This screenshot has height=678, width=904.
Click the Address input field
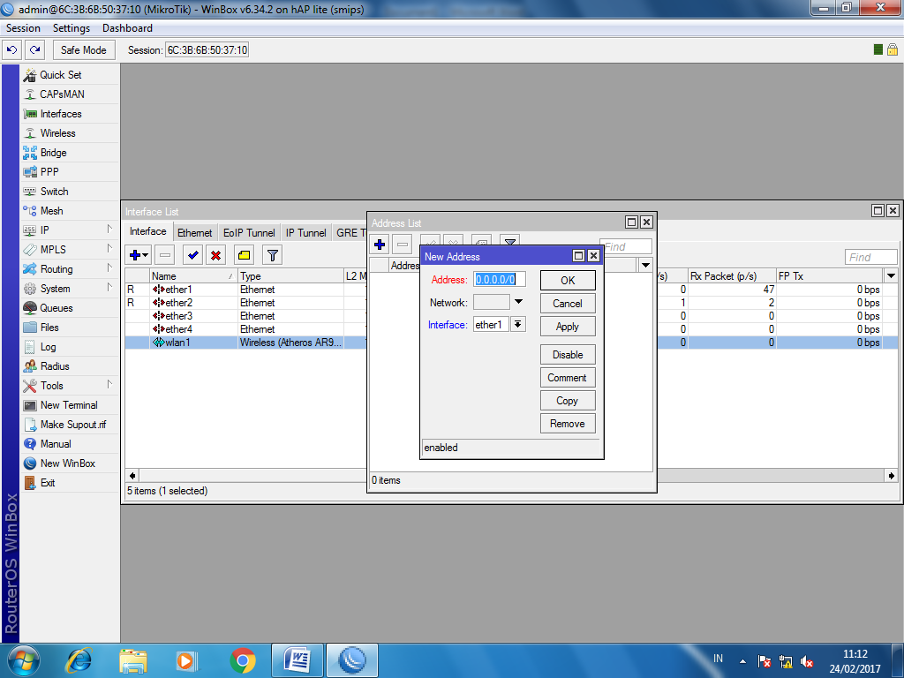(x=500, y=280)
